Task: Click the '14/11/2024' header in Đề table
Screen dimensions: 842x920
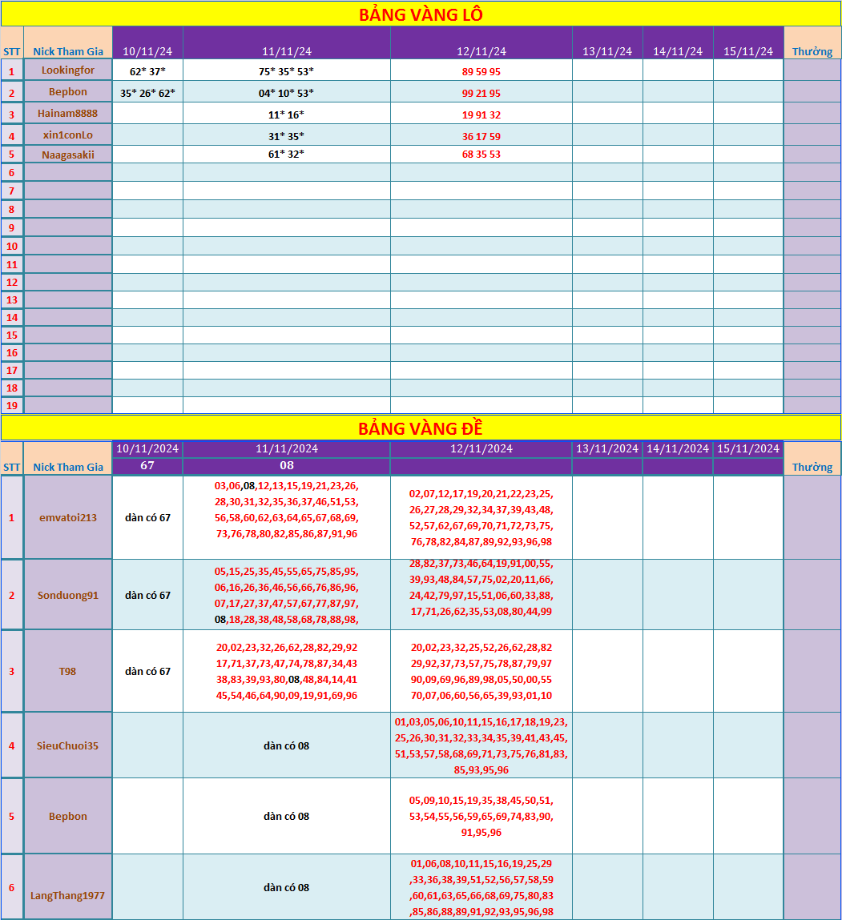Action: [x=678, y=448]
